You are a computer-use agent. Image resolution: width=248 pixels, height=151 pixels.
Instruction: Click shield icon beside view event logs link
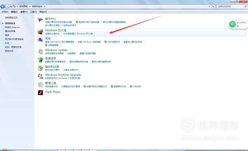(112, 86)
